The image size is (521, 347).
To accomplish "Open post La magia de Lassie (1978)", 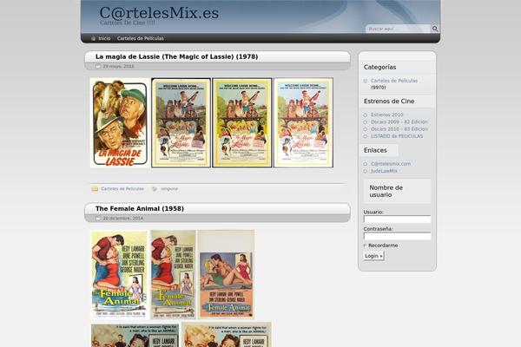I will [177, 56].
